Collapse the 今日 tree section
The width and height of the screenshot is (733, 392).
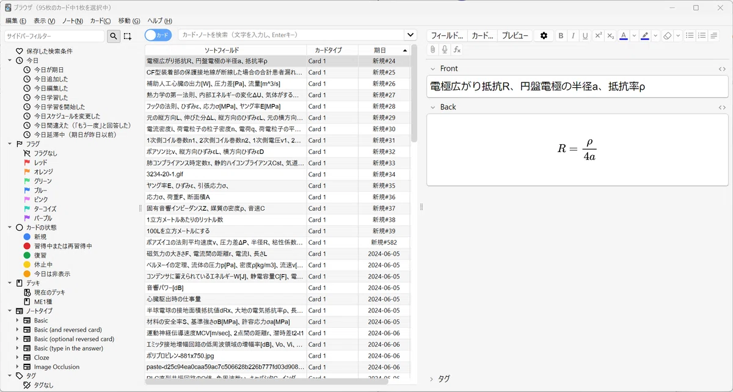10,60
